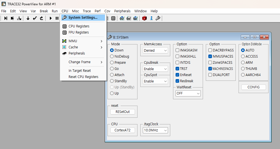This screenshot has height=149, width=280.
Task: Open CPU Registers from the CPU menu
Action: coord(79,26)
